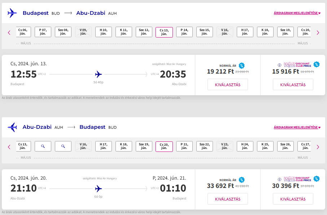
Task: Expand outbound Árdiagram megjelenítése price chart
Action: tap(297, 13)
